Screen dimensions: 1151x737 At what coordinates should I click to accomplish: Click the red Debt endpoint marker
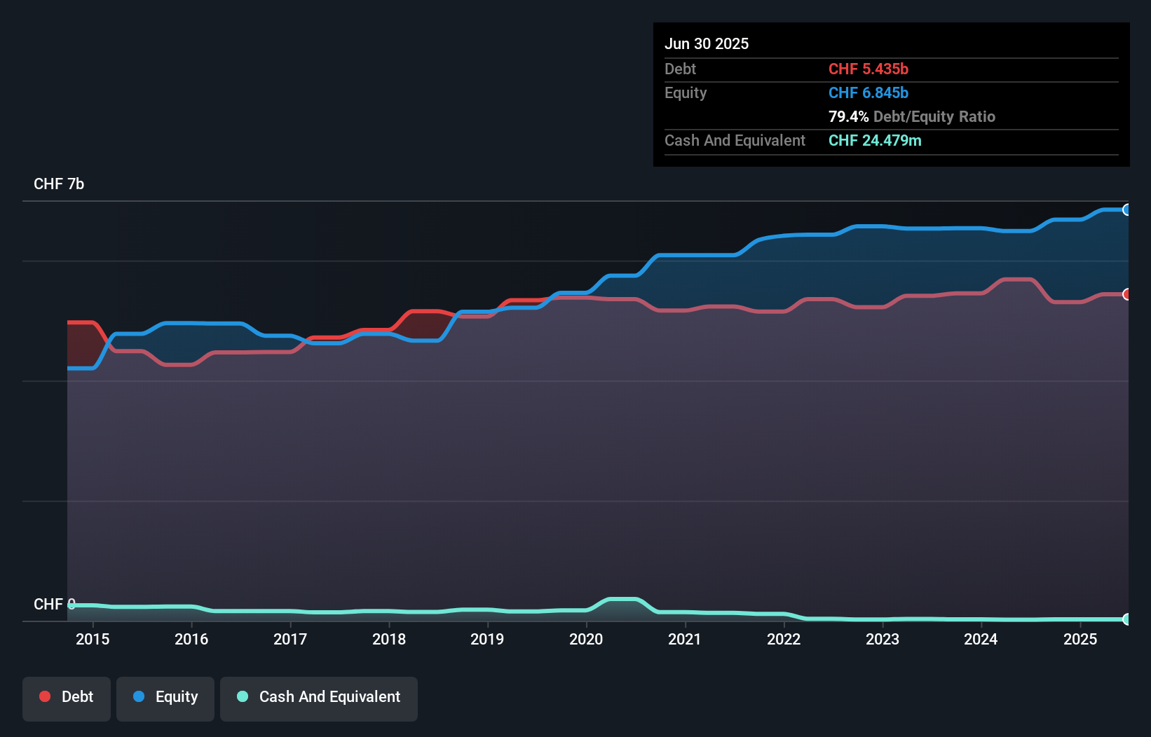pos(1126,294)
